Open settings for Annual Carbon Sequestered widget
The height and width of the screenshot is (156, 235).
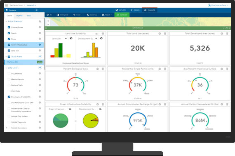[222, 104]
